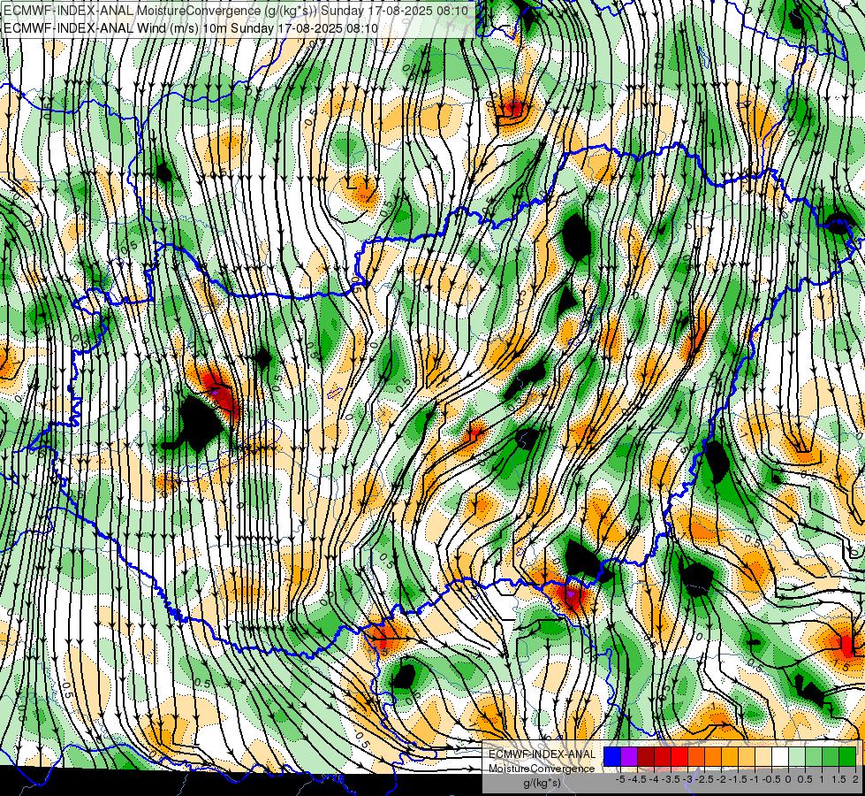Select legend swatch between -1.5 and -1
The image size is (865, 796).
click(747, 756)
